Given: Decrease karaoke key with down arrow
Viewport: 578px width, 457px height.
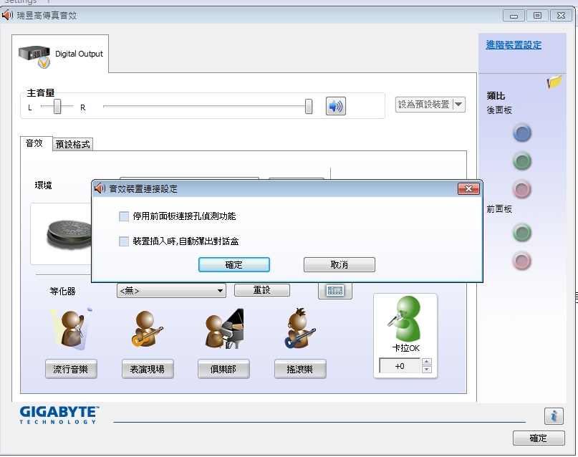Looking at the screenshot, I should [426, 370].
